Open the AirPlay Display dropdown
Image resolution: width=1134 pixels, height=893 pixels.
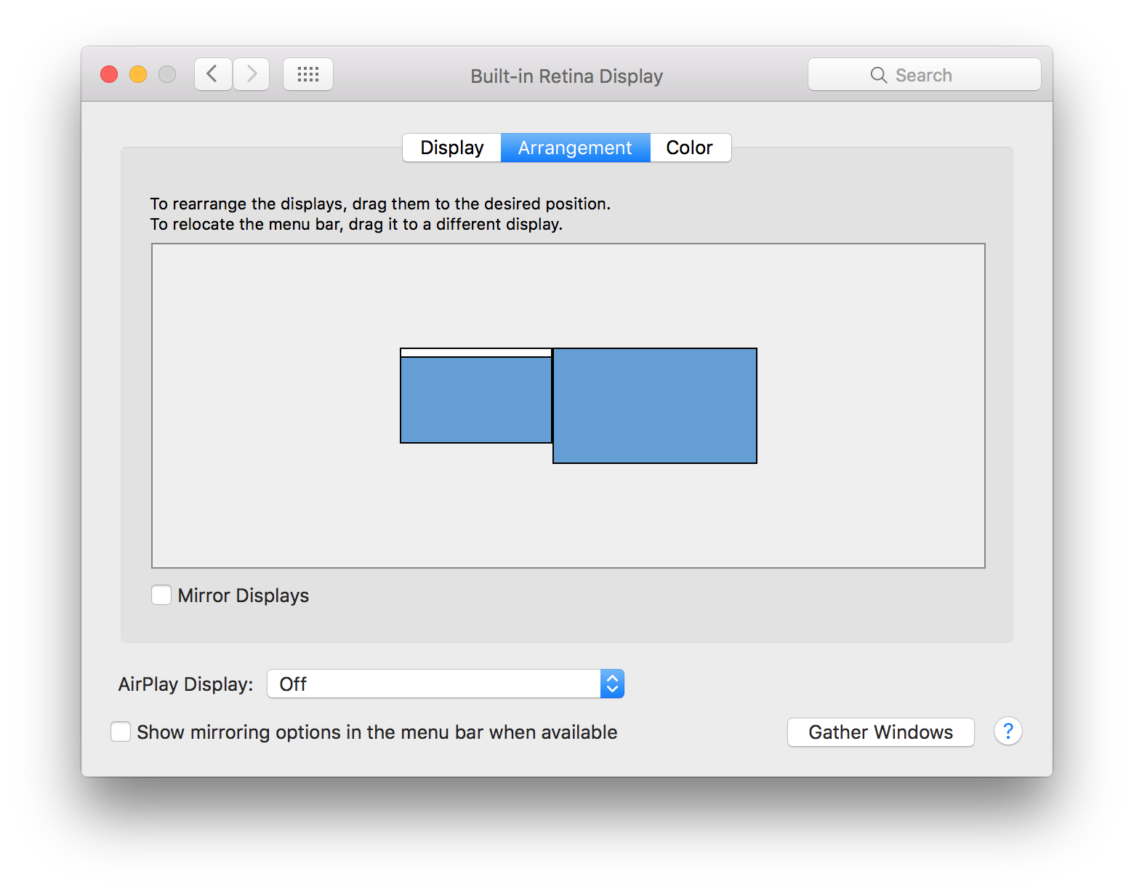pyautogui.click(x=435, y=684)
